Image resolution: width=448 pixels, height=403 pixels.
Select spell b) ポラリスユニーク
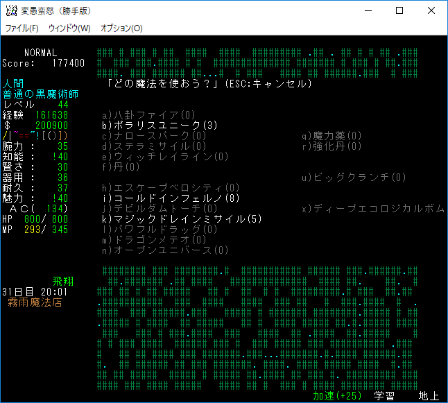(160, 126)
